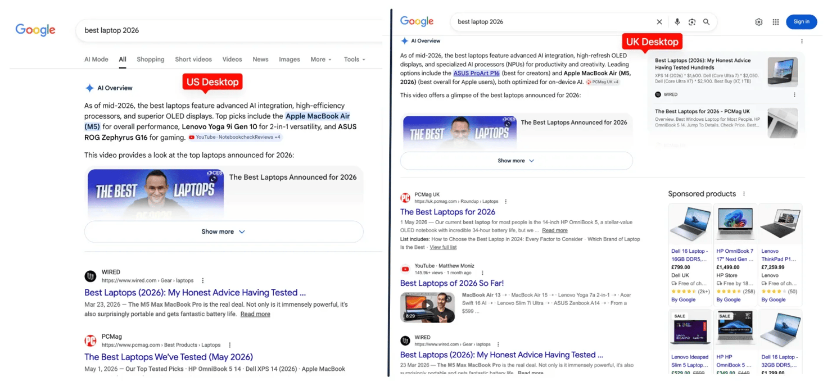
Task: Open The Best Laptops We've Tested (May 2026)
Action: [x=169, y=357]
